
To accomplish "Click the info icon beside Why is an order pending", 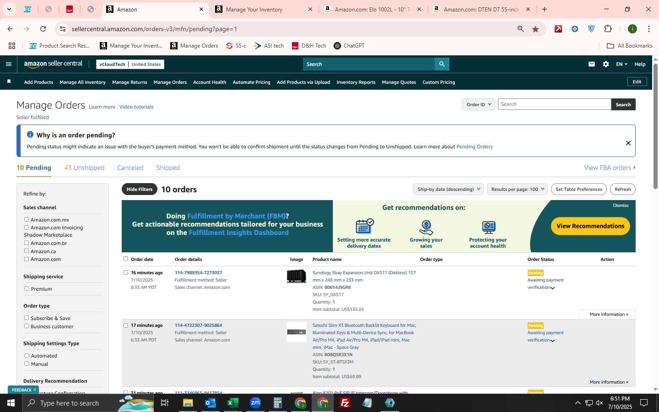I will coord(30,135).
